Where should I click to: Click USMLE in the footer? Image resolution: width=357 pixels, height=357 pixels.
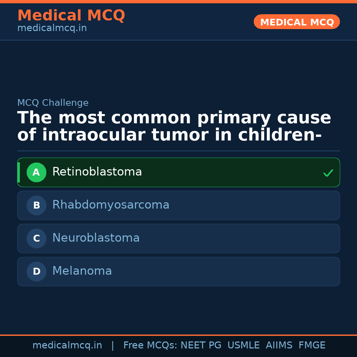pyautogui.click(x=243, y=345)
